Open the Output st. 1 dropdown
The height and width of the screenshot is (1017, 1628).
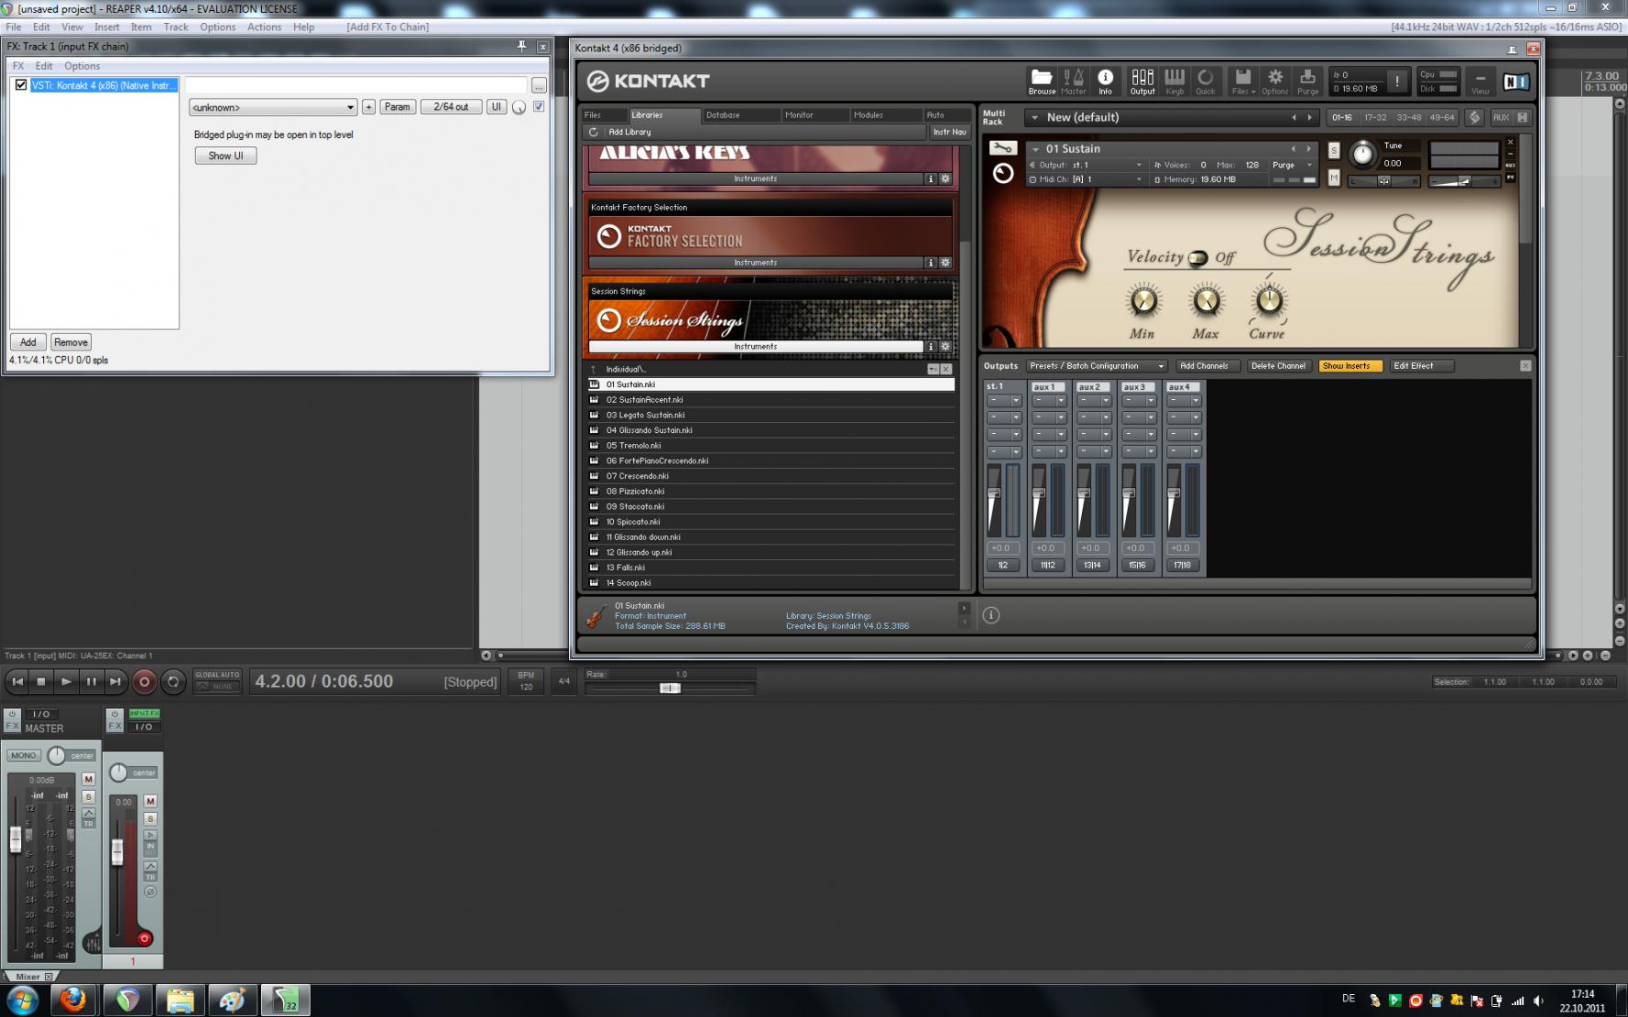1087,165
